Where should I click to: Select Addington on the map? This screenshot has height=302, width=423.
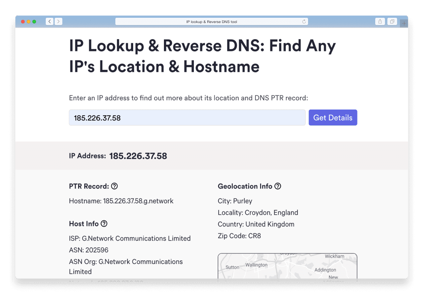[325, 270]
